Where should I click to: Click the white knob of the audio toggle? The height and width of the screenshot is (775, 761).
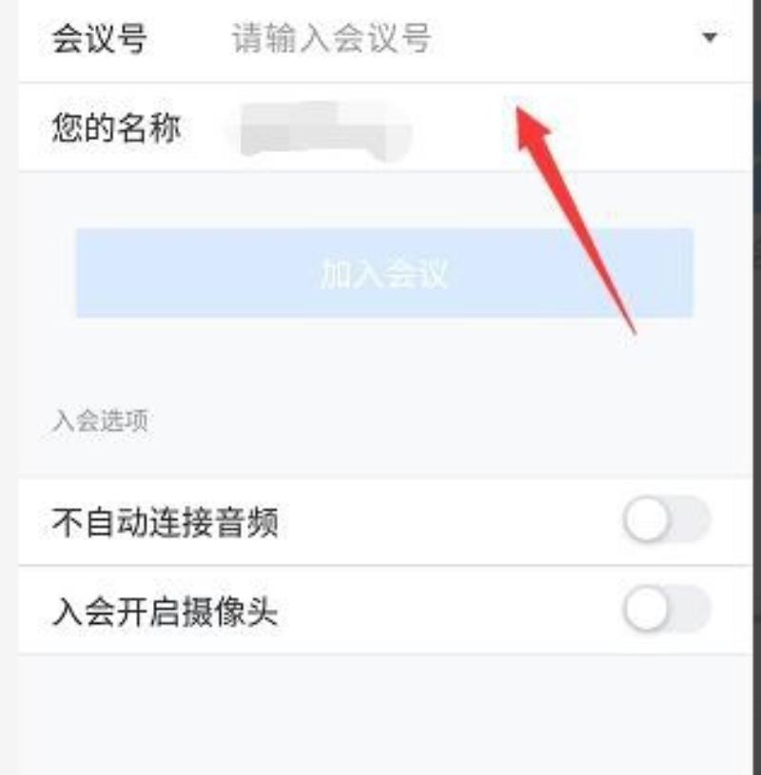point(646,519)
